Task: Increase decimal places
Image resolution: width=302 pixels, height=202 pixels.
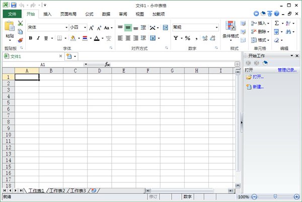Action: 205,38
